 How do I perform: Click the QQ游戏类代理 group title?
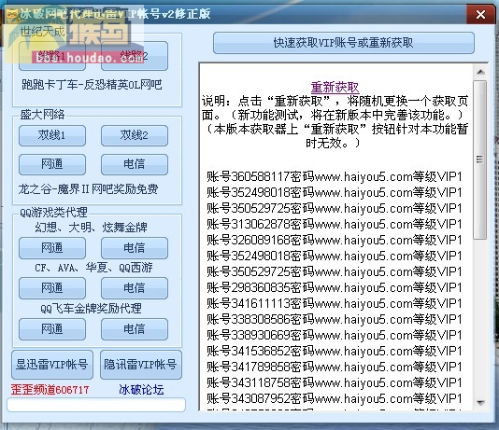pos(53,212)
